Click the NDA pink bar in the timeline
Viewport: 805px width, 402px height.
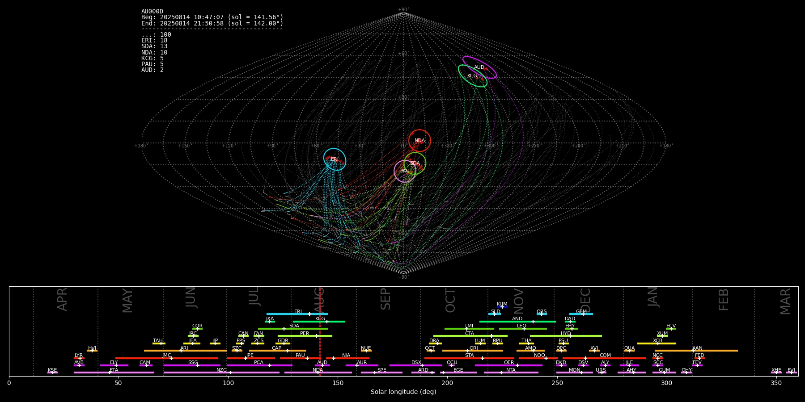(318, 373)
